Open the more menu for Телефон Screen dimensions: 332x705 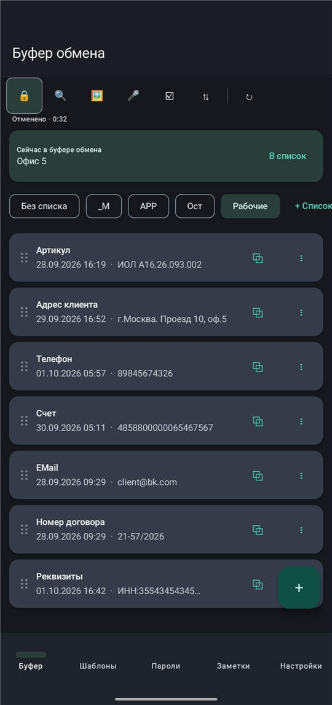[301, 367]
